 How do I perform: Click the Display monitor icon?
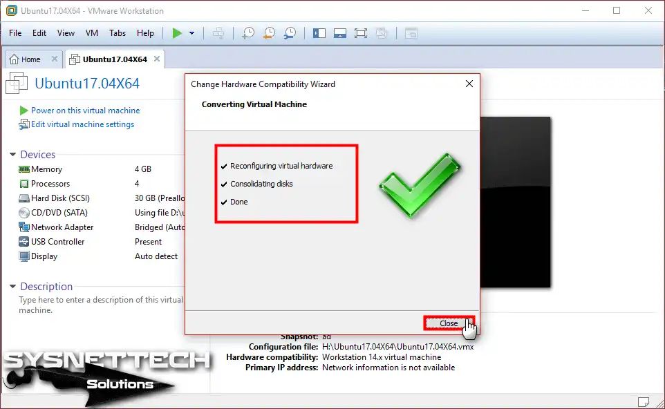[x=24, y=256]
